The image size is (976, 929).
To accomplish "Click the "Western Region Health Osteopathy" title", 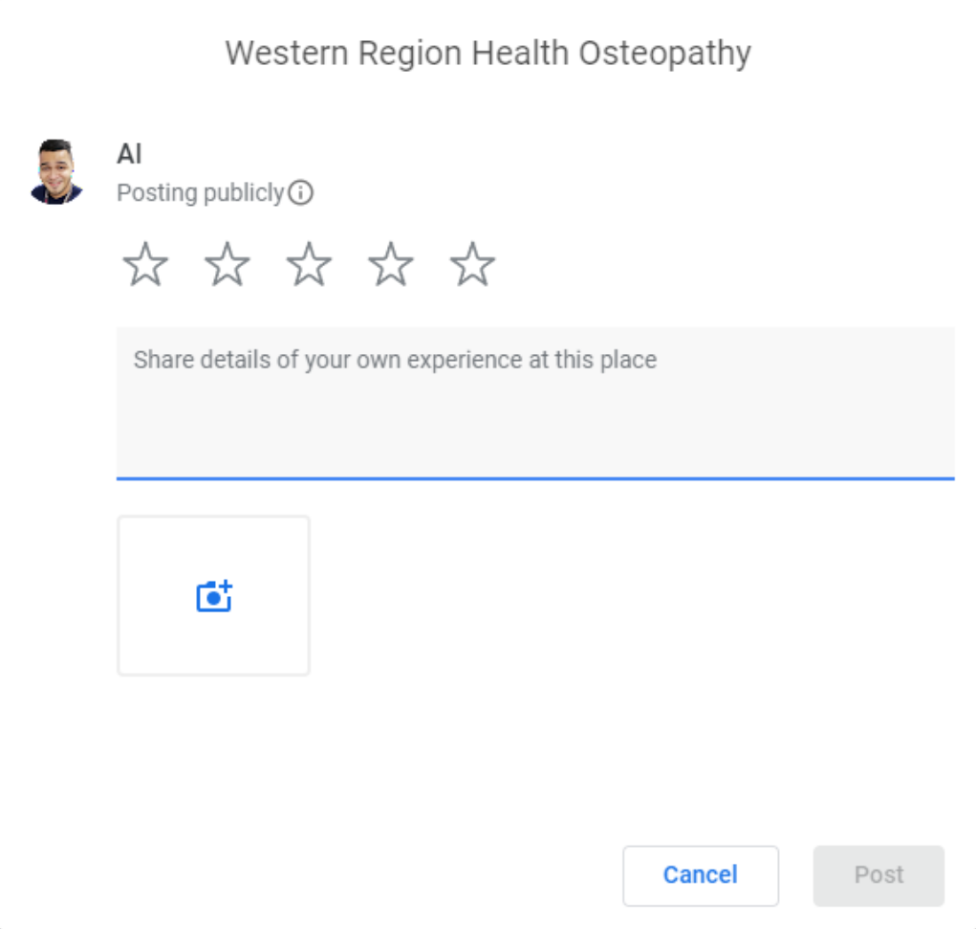I will click(x=488, y=54).
